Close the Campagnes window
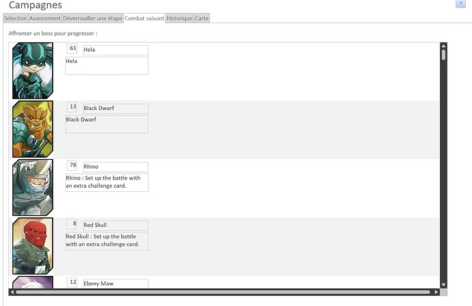The width and height of the screenshot is (472, 306). tap(460, 3)
